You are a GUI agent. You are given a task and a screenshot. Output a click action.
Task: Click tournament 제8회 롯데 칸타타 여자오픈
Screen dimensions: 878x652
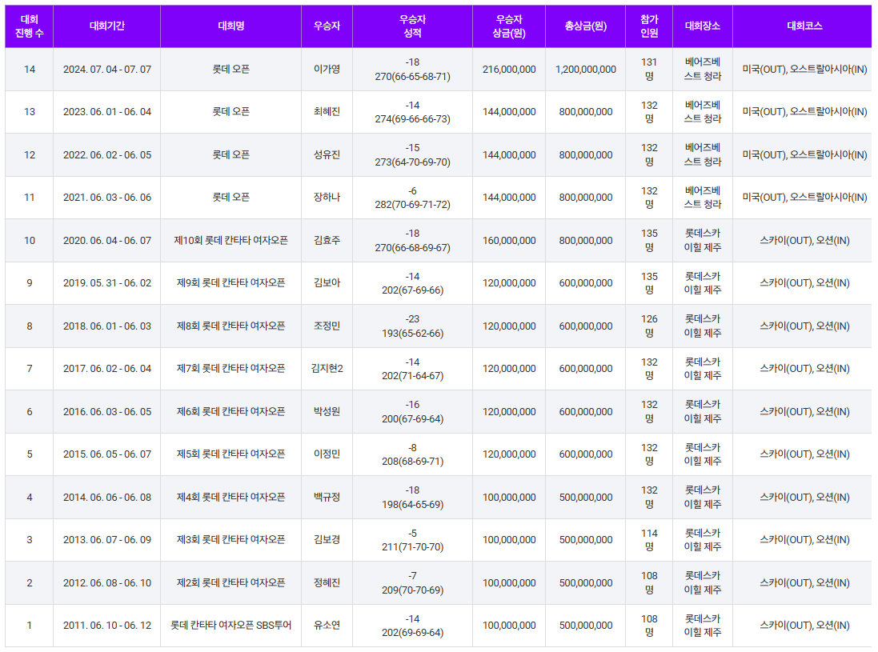click(231, 326)
